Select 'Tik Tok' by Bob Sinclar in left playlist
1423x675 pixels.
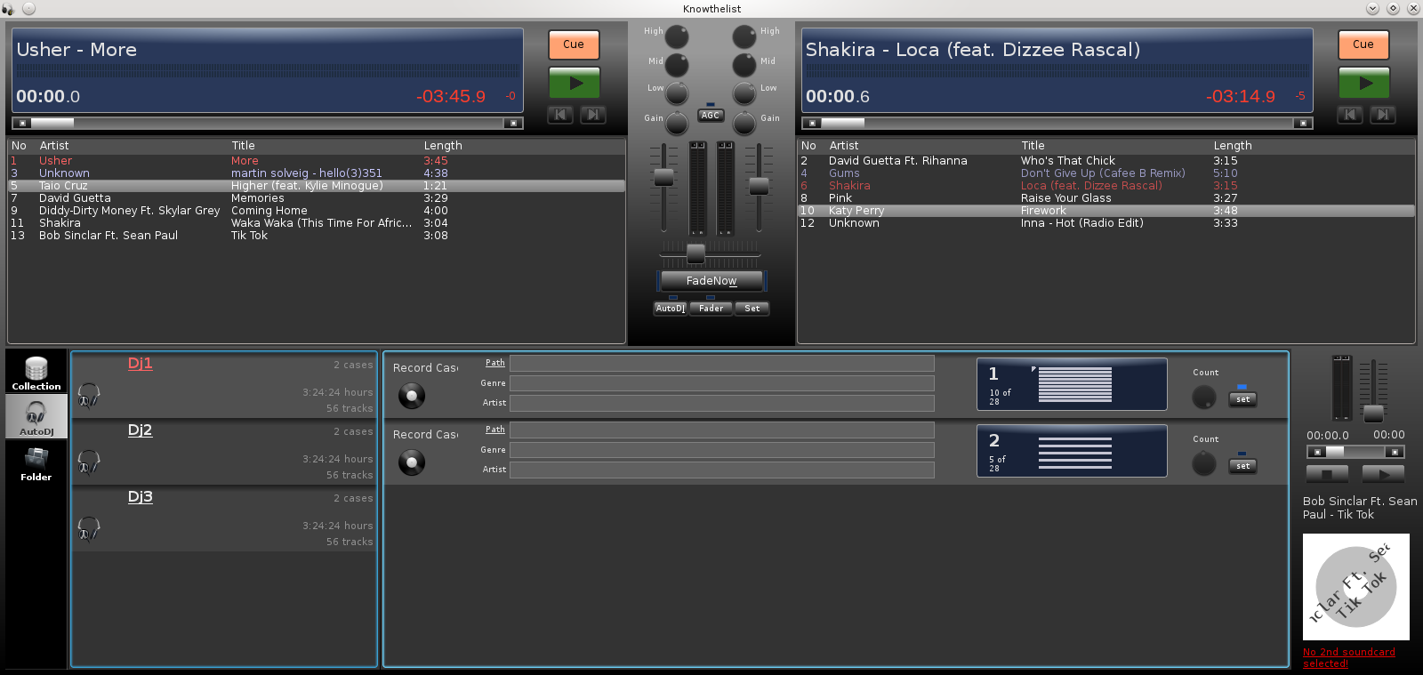(x=317, y=236)
